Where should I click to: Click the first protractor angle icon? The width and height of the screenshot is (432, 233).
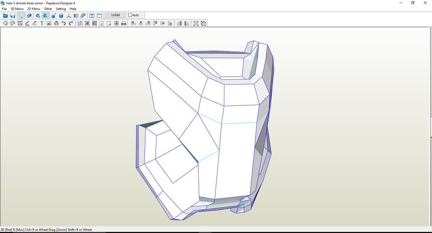[x=179, y=23]
